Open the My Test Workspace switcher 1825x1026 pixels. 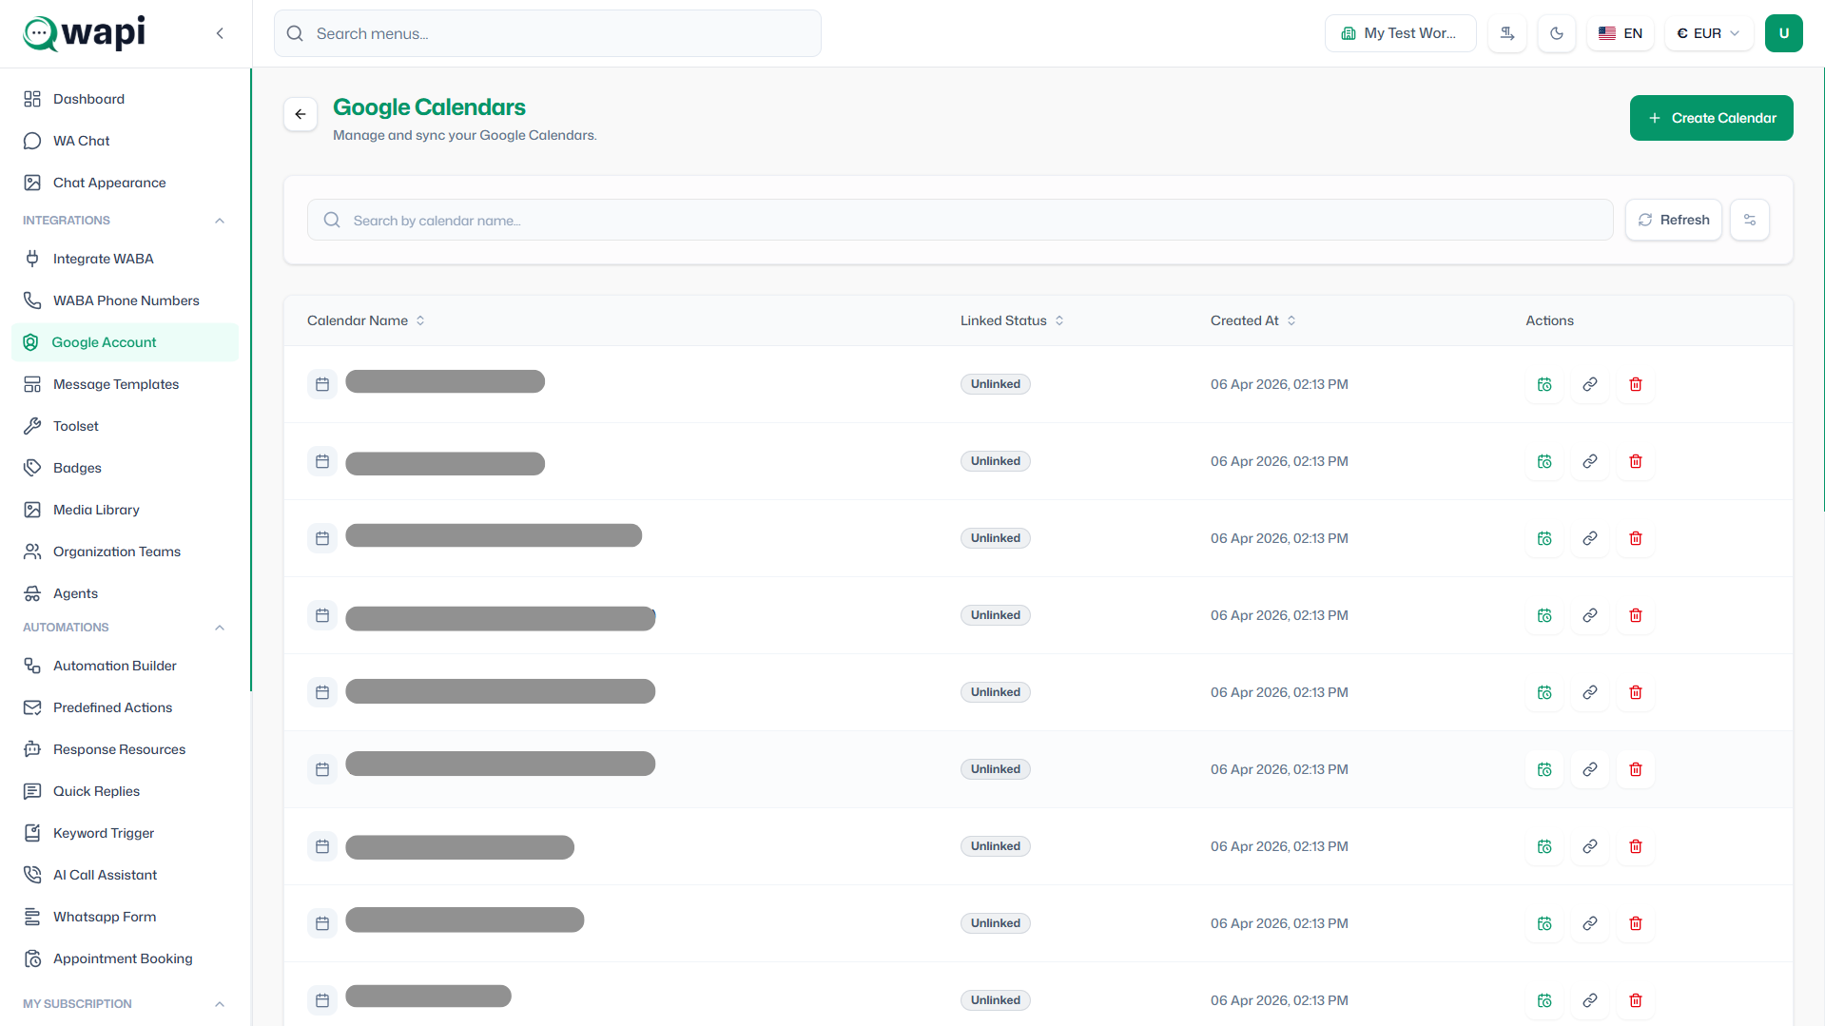coord(1400,33)
